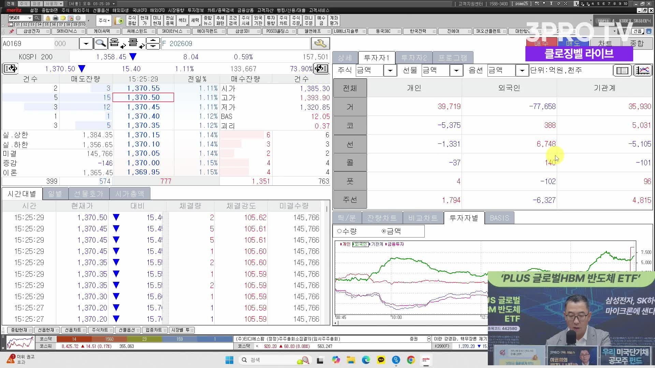Image resolution: width=655 pixels, height=368 pixels.
Task: Click the lock icon in toolbar
Action: [48, 18]
